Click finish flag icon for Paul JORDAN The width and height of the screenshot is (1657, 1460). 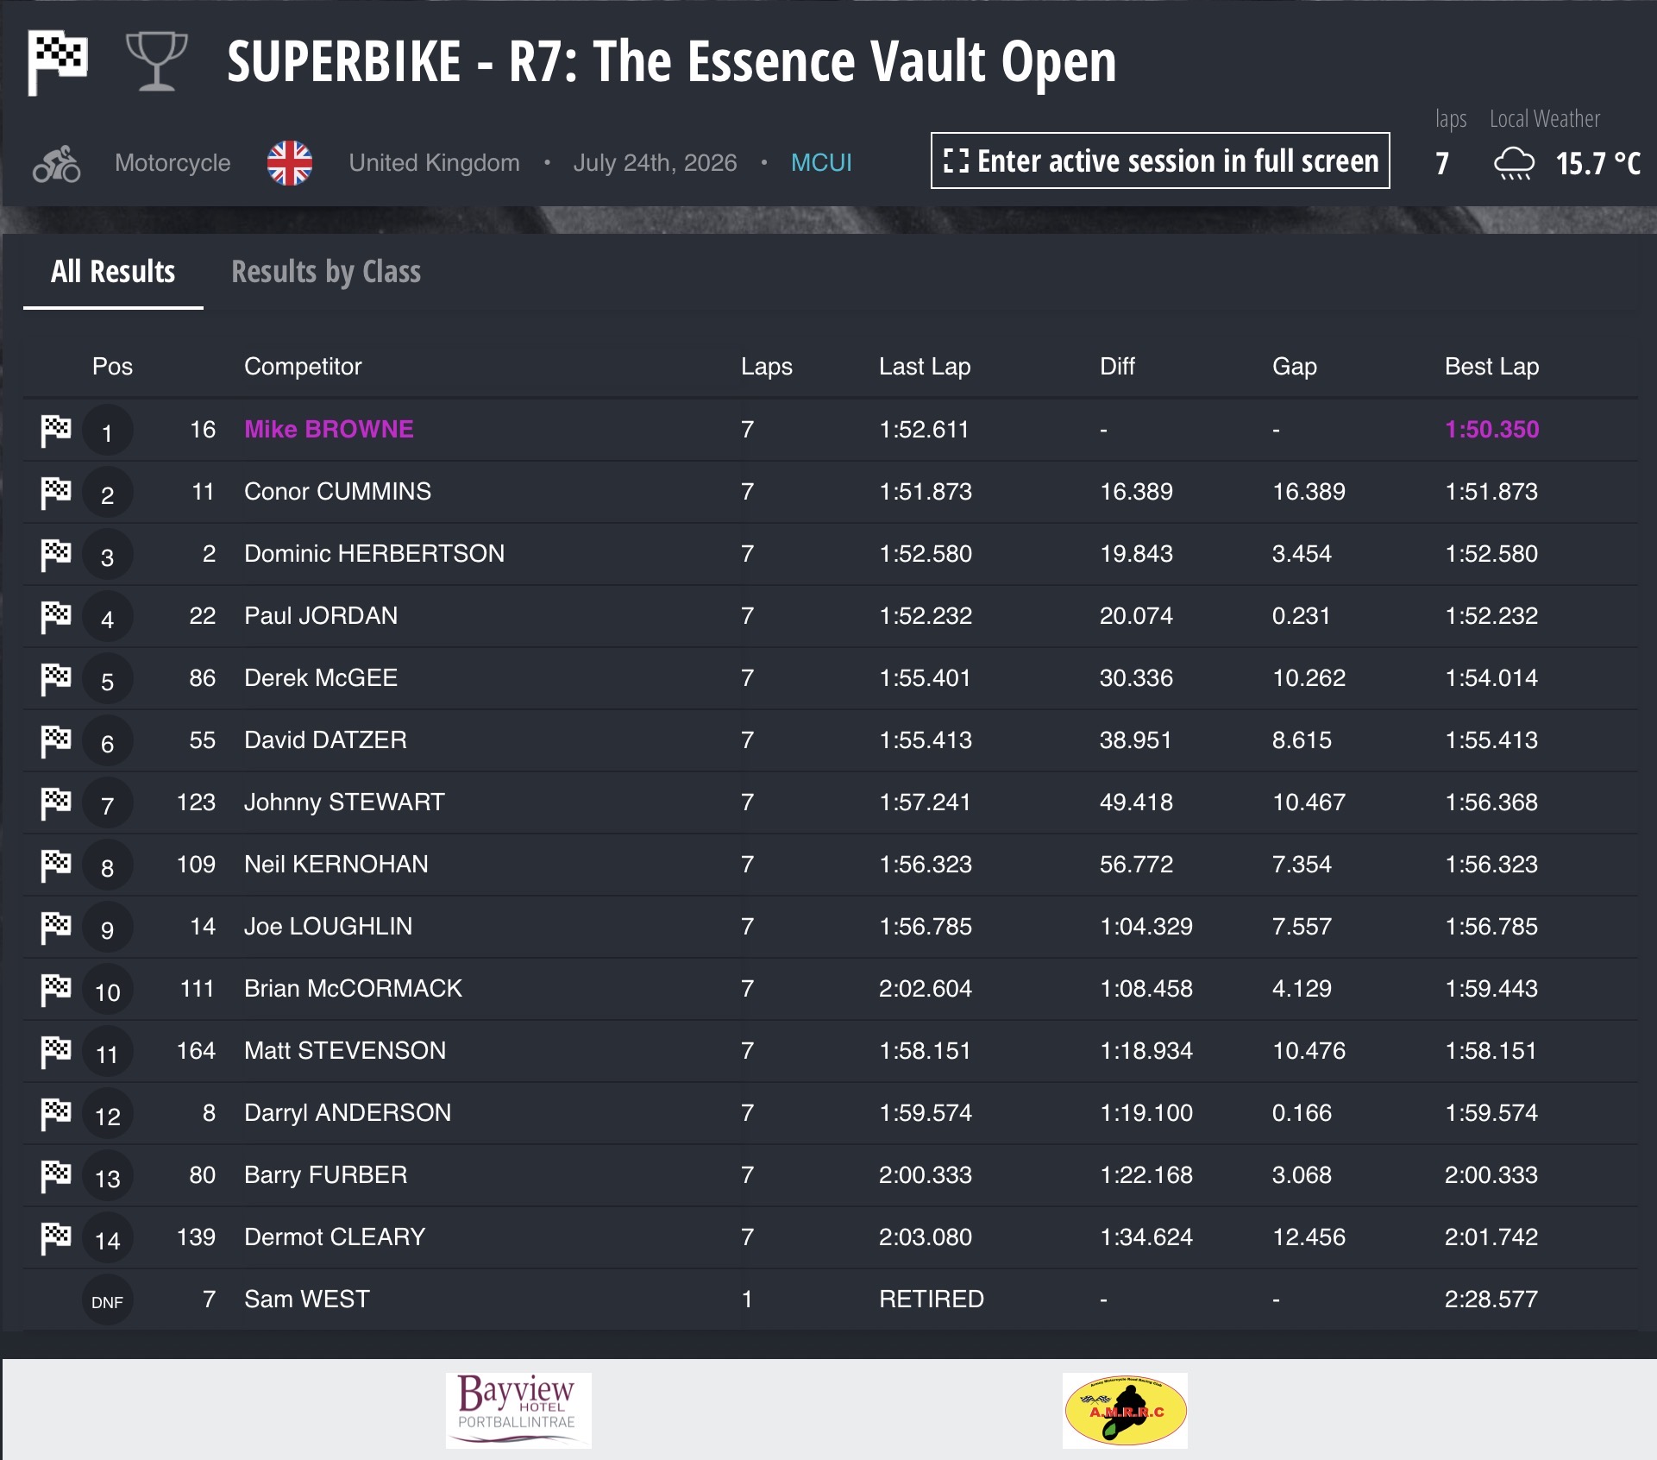point(56,616)
